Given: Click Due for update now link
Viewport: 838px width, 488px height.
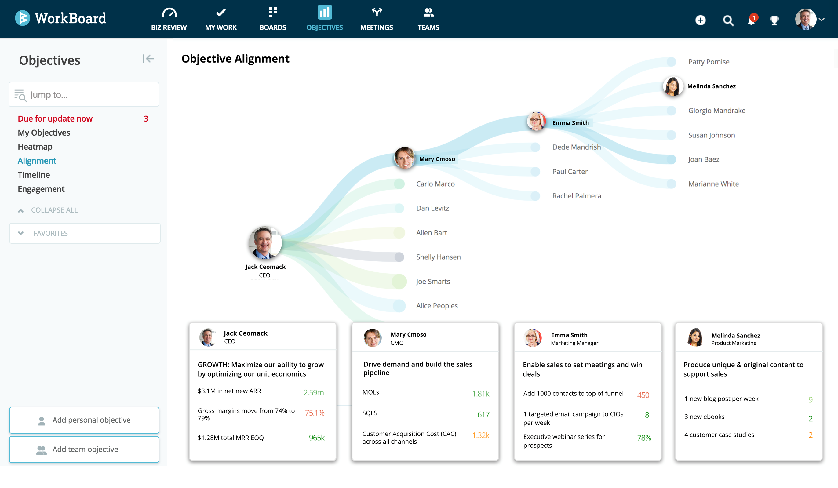Looking at the screenshot, I should (55, 119).
